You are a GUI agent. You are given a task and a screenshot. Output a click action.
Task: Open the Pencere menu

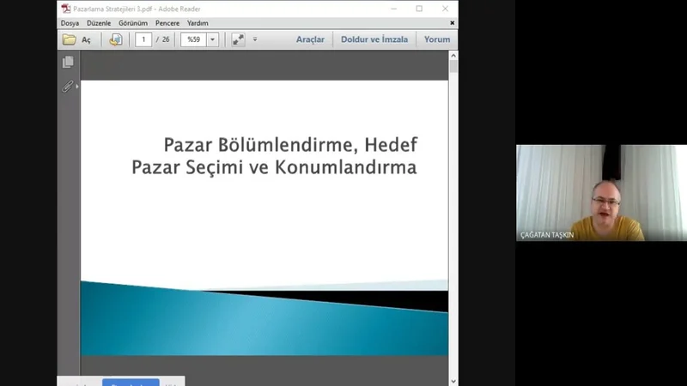pos(167,23)
